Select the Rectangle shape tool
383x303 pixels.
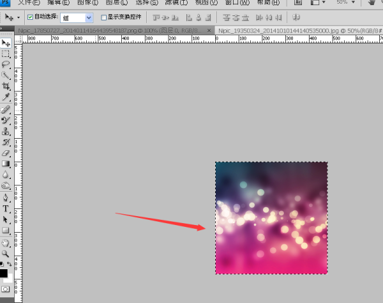(x=6, y=230)
